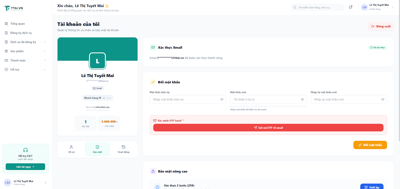Expand Dịch vụ đã đăng ký submenu
This screenshot has height=189, width=400.
point(45,42)
